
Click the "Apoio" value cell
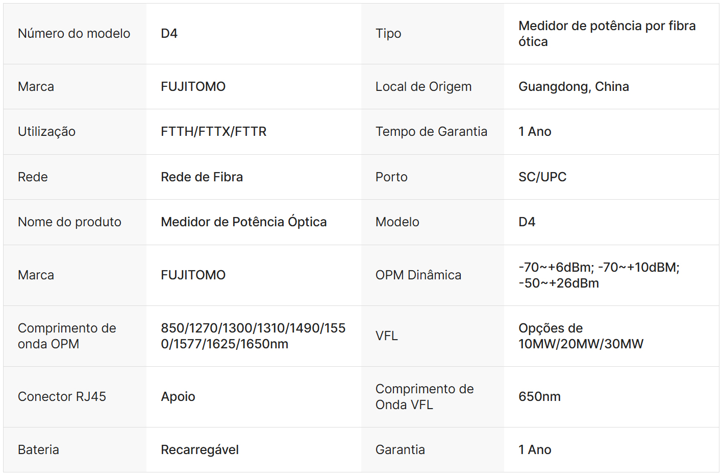[x=178, y=397]
